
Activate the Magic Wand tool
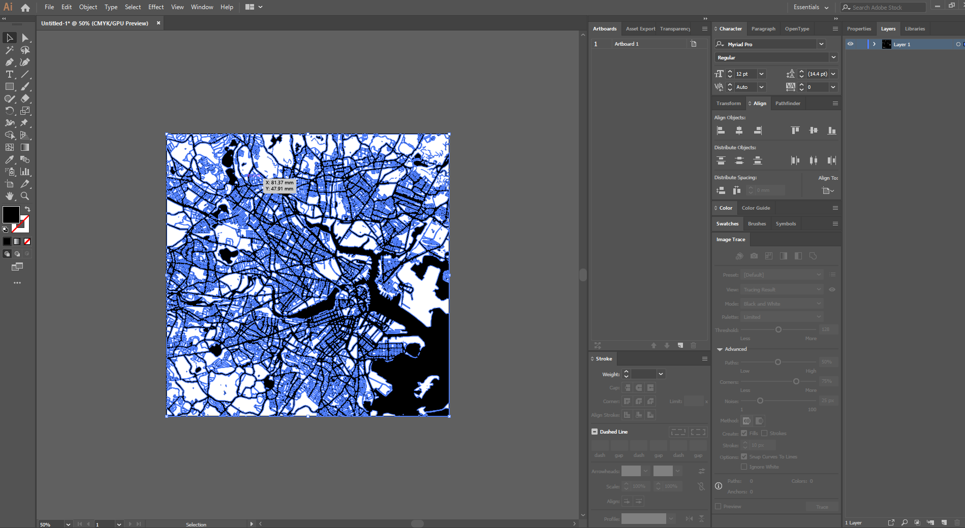coord(9,50)
